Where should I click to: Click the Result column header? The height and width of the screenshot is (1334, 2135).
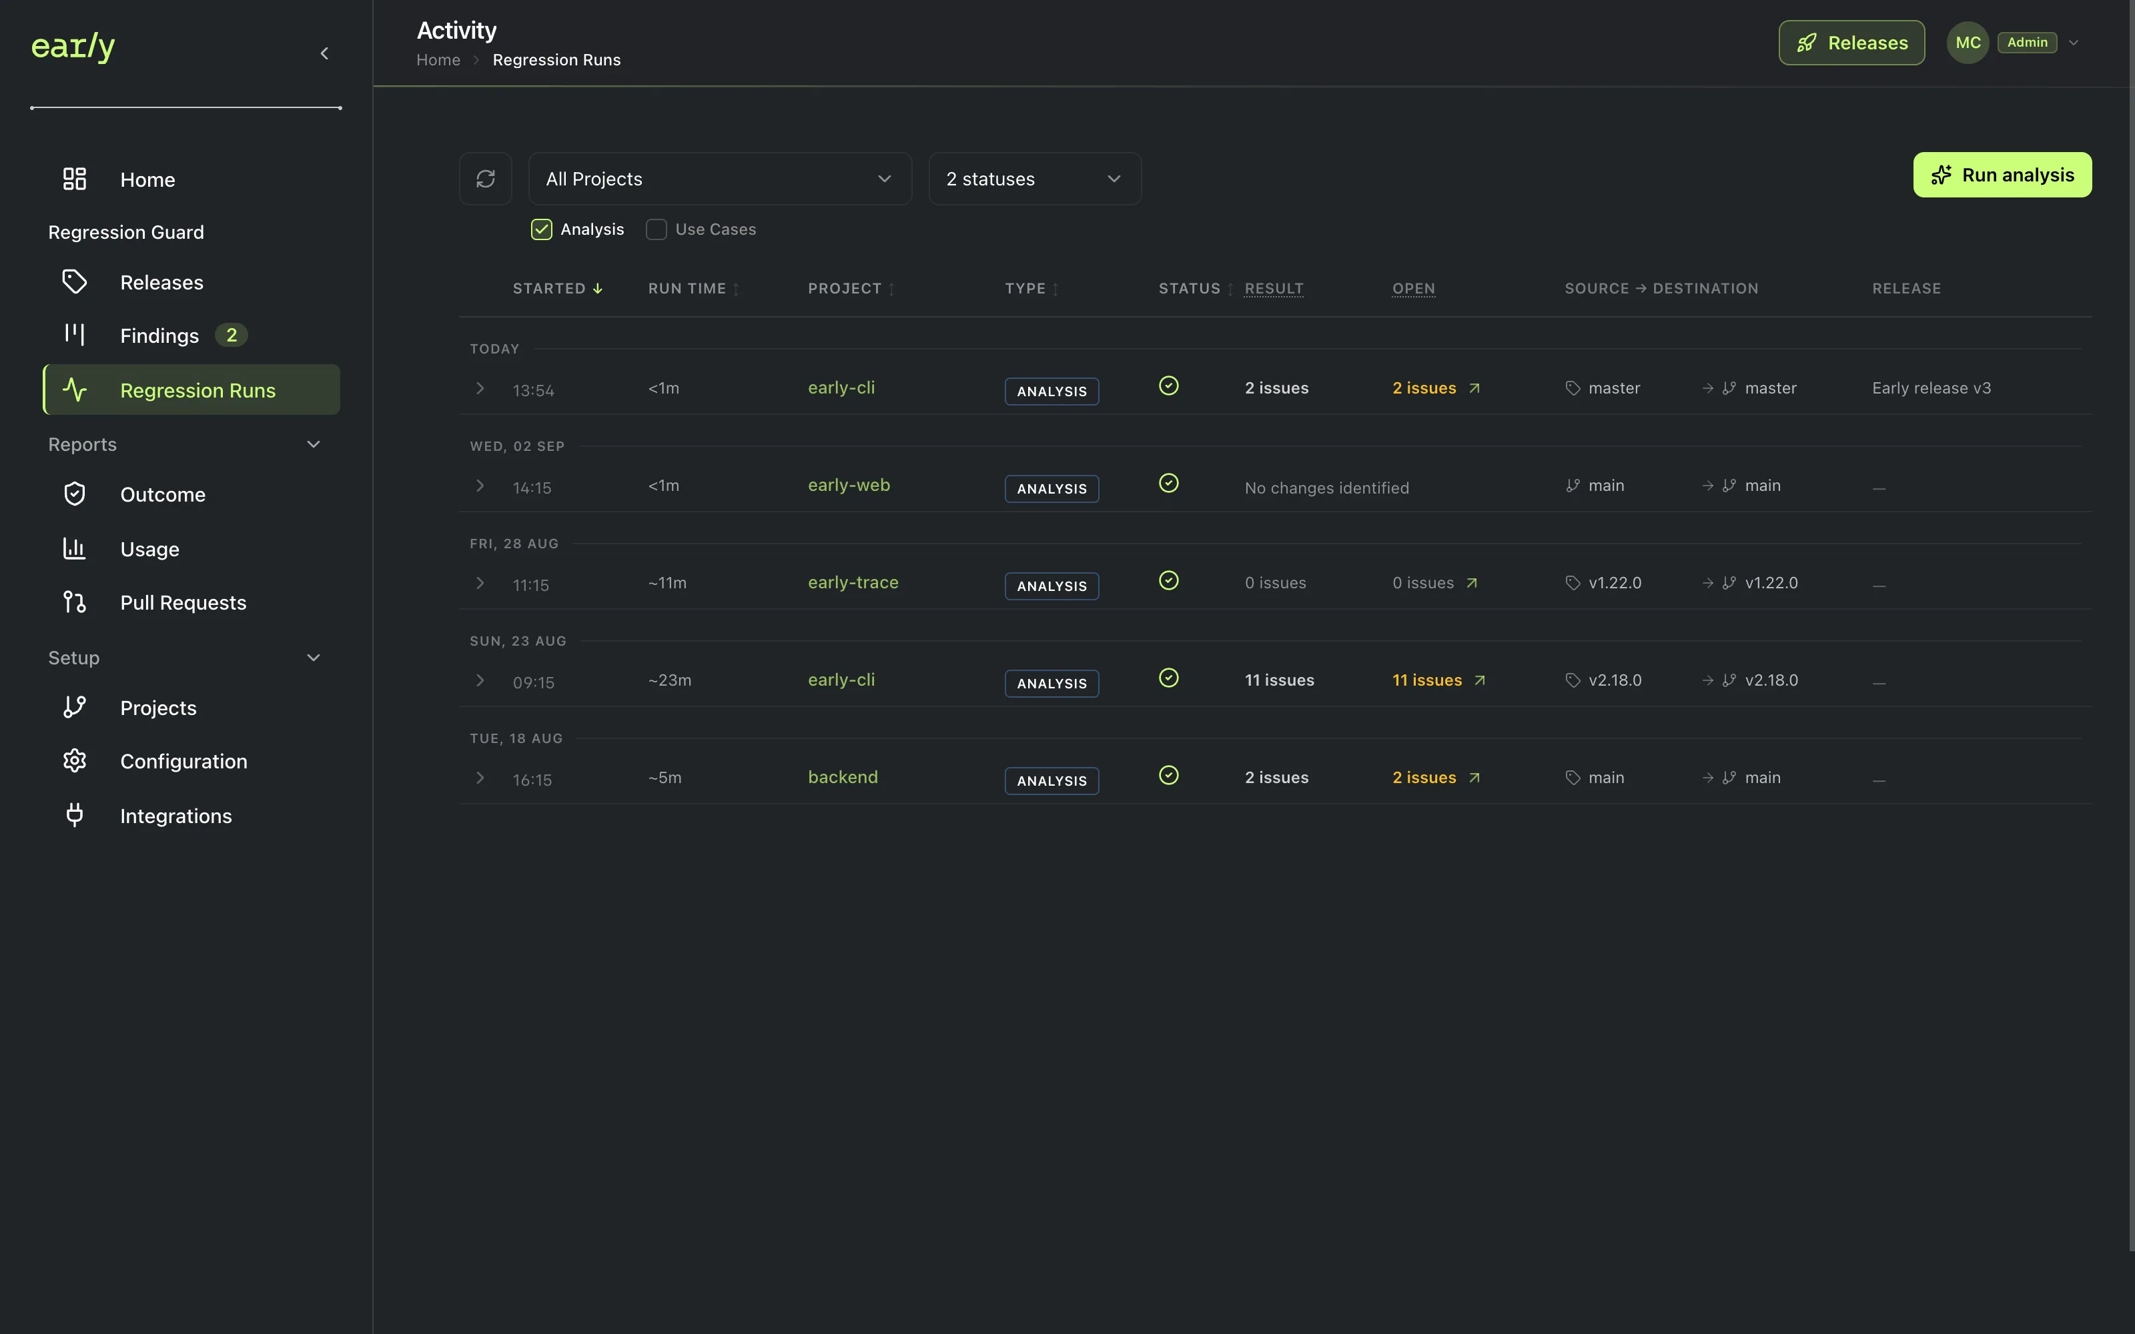[1274, 289]
